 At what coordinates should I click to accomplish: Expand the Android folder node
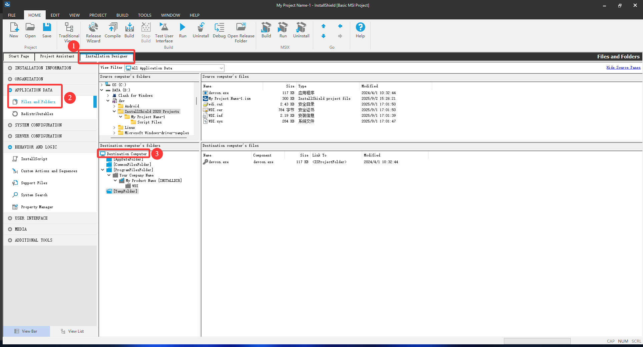coord(114,106)
